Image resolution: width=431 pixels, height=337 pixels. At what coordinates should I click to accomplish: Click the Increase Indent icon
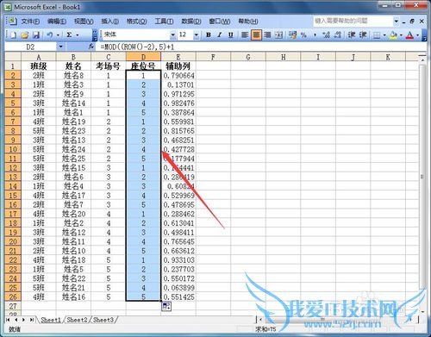(363, 34)
